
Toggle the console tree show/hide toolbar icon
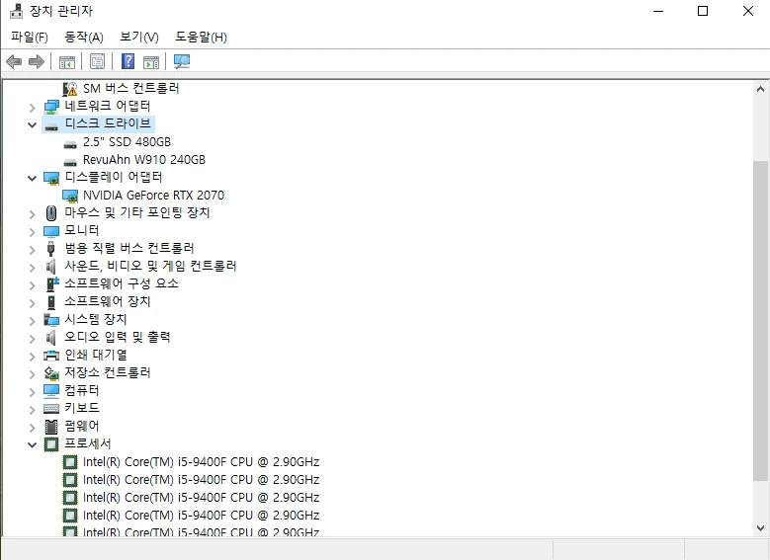(67, 62)
